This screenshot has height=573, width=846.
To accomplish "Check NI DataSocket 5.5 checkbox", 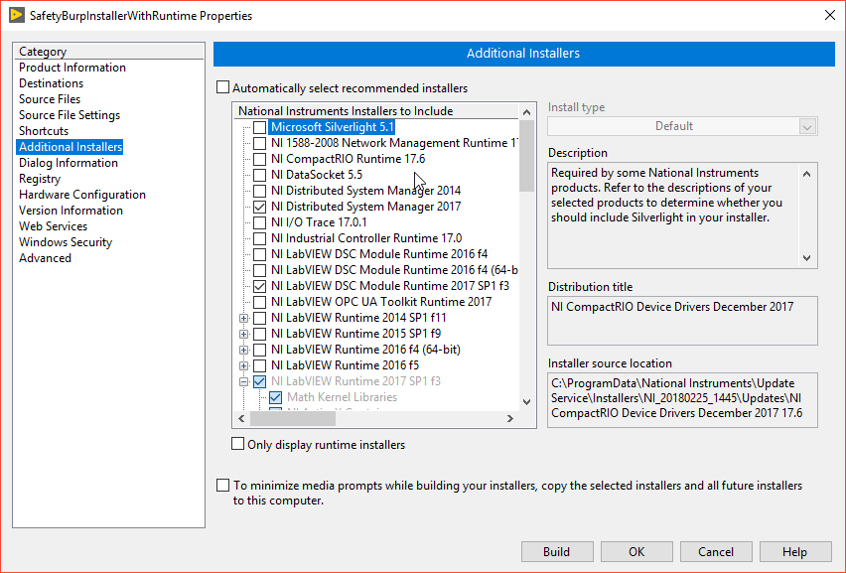I will [x=259, y=175].
